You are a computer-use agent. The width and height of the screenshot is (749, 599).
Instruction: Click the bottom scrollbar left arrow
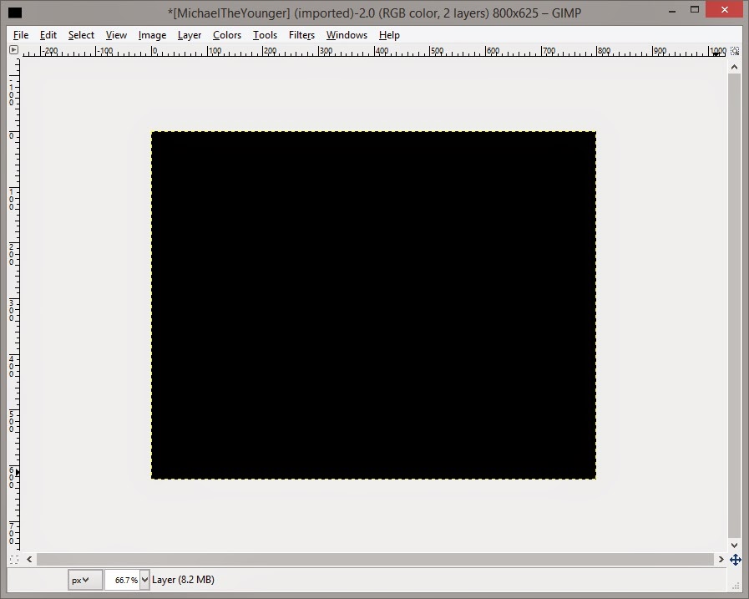pos(29,559)
